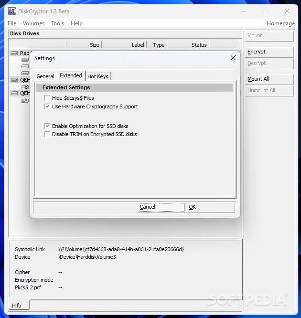The width and height of the screenshot is (301, 318).
Task: Click the Cancel button in Settings
Action: coord(161,207)
